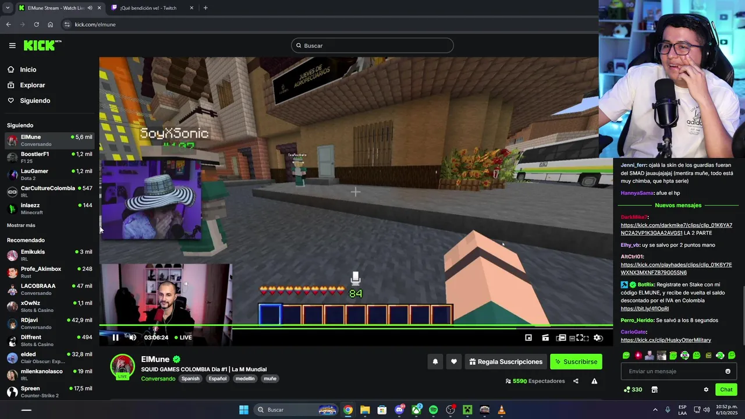Click the Español tag
Viewport: 745px width, 419px height.
[218, 378]
